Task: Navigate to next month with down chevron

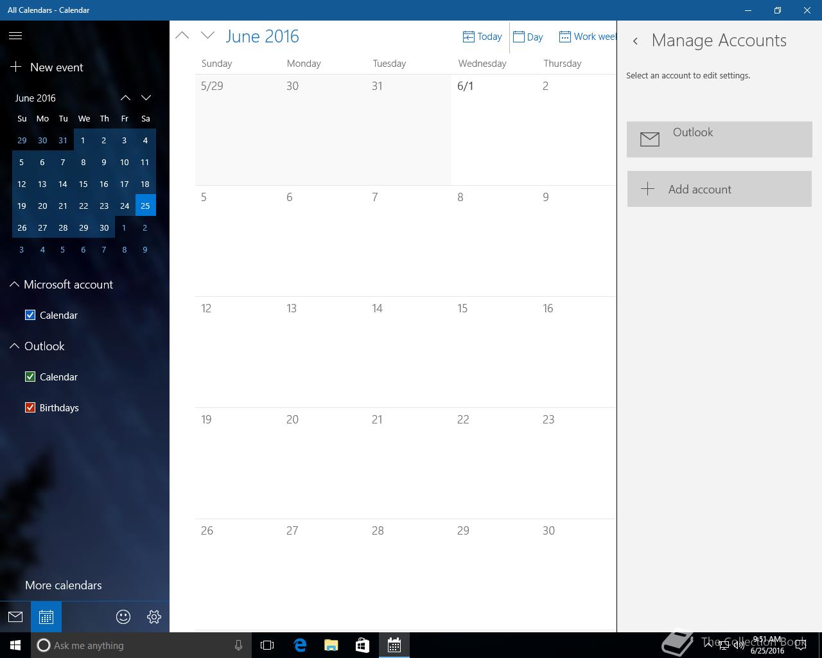Action: (207, 36)
